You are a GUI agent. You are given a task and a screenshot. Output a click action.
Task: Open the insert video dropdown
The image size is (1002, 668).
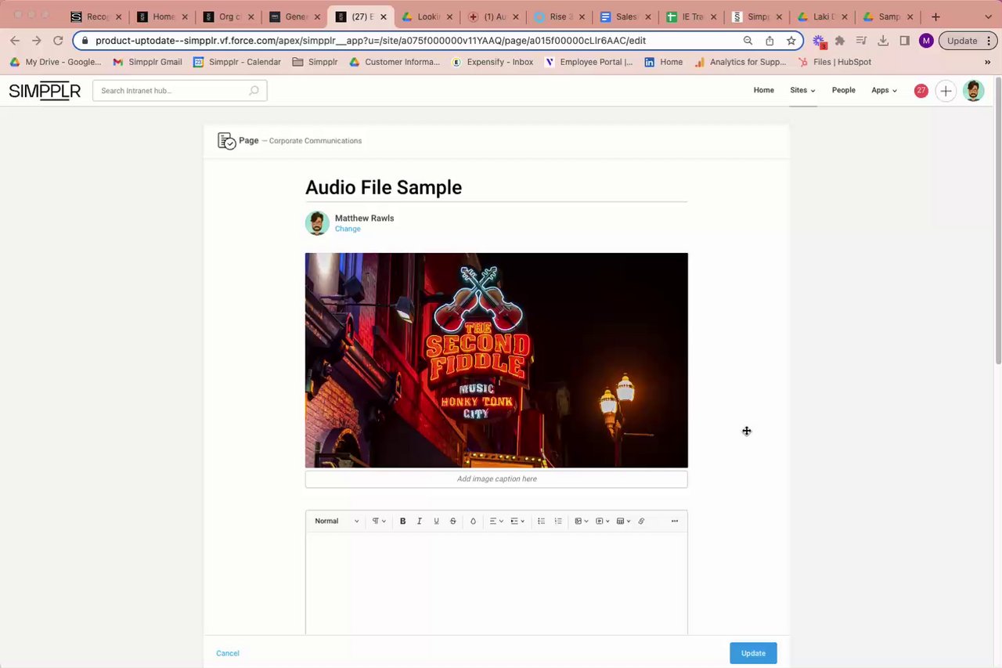point(603,521)
